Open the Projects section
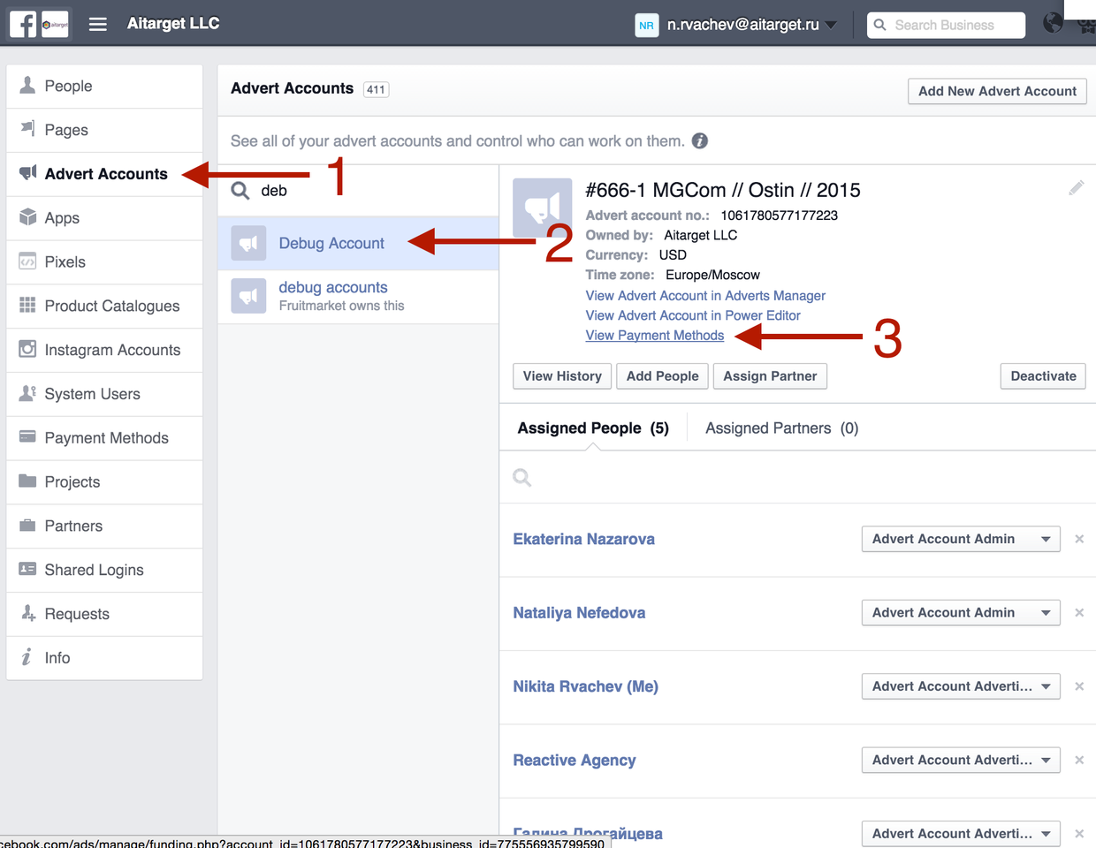1096x848 pixels. (104, 482)
